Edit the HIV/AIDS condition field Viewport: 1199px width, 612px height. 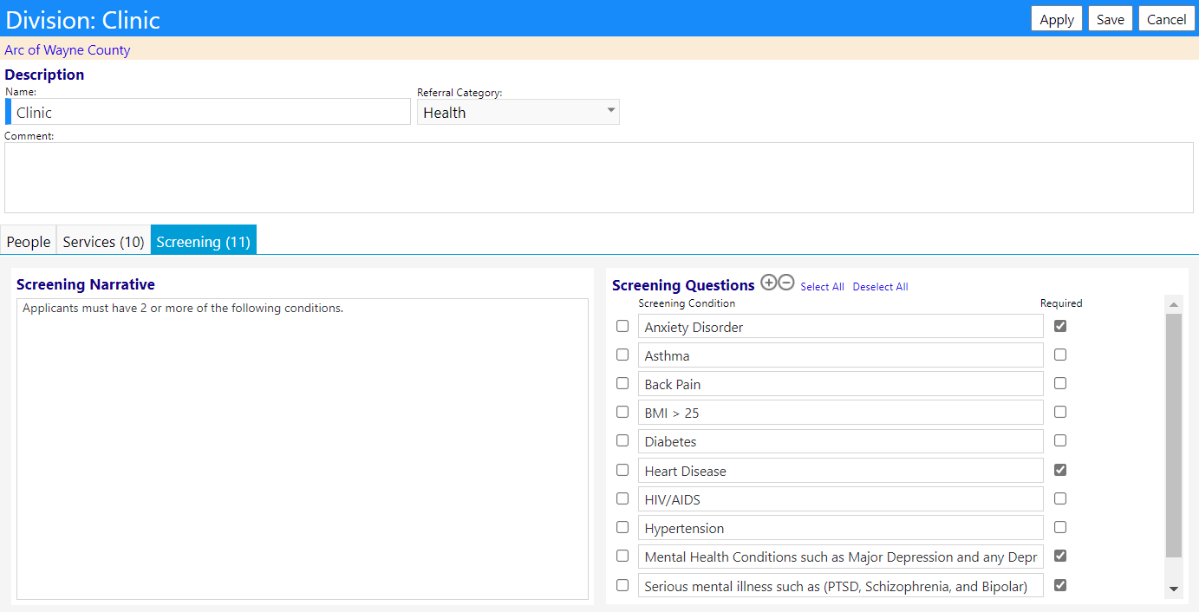[x=841, y=499]
